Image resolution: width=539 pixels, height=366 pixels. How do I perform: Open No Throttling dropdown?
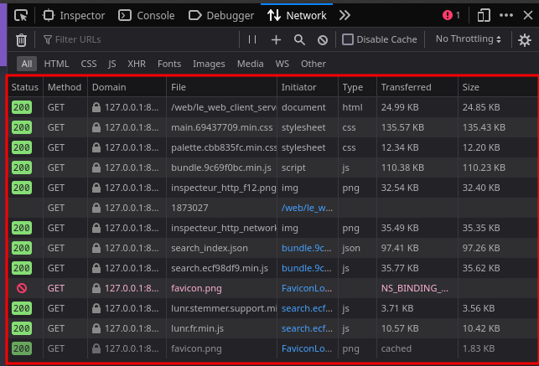469,39
